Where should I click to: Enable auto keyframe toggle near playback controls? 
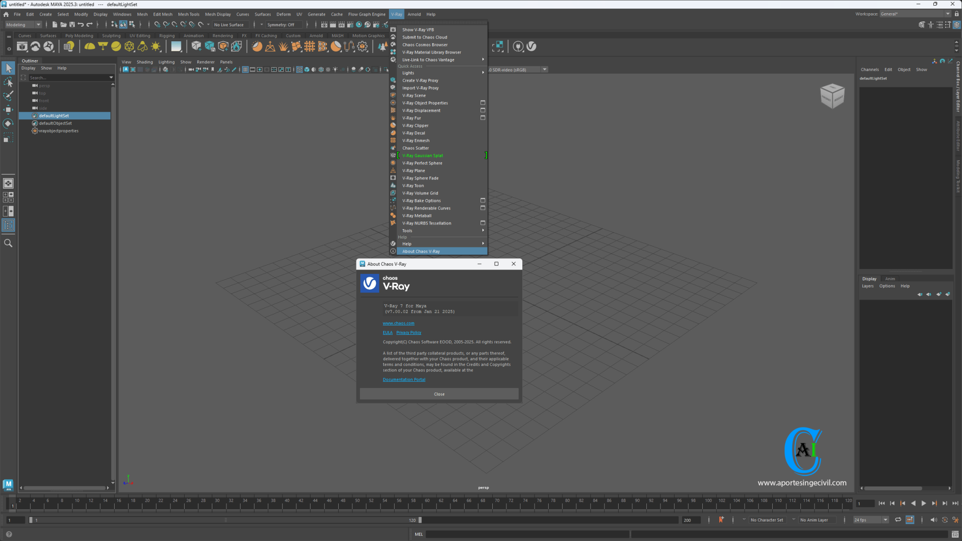point(722,519)
